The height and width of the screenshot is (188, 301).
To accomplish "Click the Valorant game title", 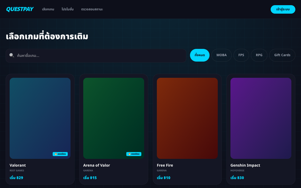I will (18, 165).
